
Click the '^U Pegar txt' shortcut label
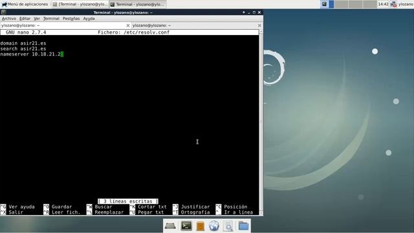147,212
